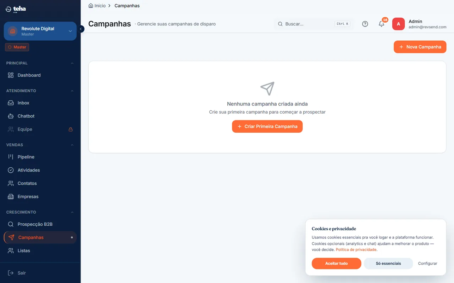Click the lock icon beside Equipe
This screenshot has height=283, width=454.
click(71, 129)
